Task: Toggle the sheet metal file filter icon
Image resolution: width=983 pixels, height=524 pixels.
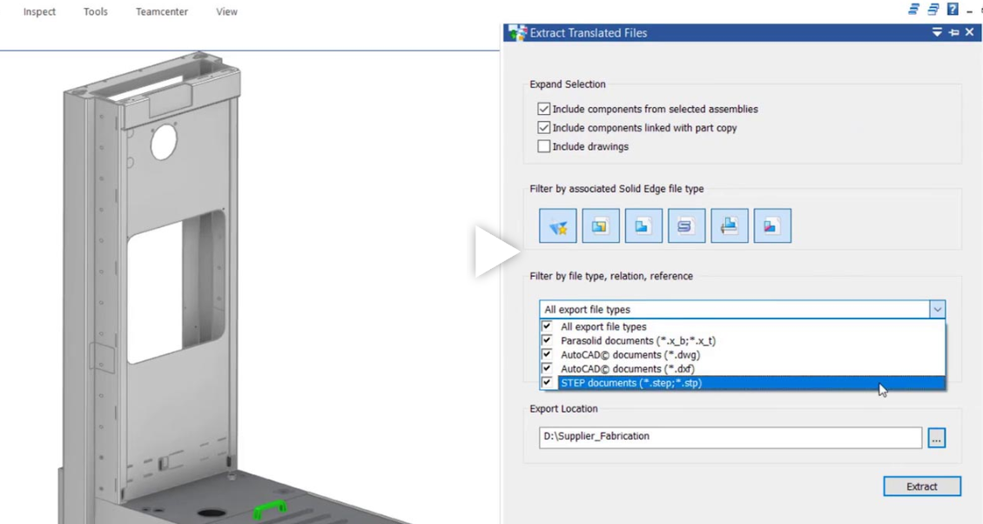Action: [686, 225]
